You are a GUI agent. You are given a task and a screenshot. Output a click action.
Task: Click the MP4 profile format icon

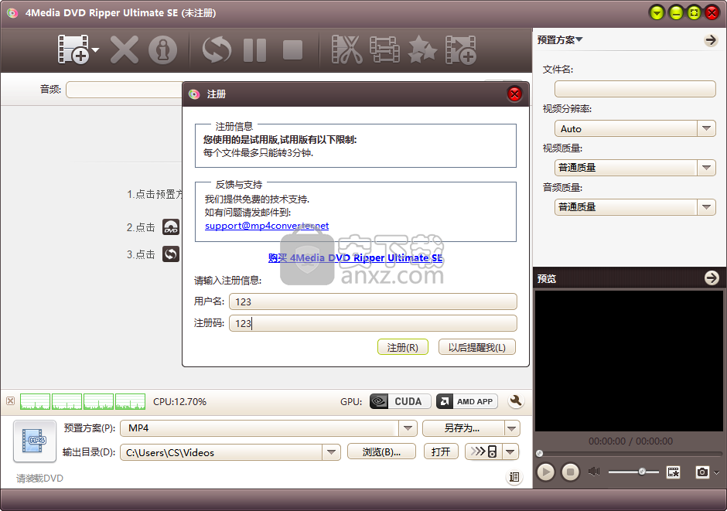[35, 441]
